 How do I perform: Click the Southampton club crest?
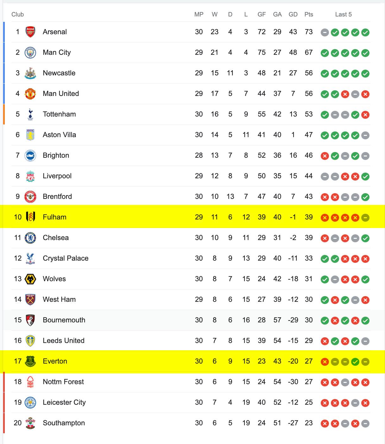[30, 423]
